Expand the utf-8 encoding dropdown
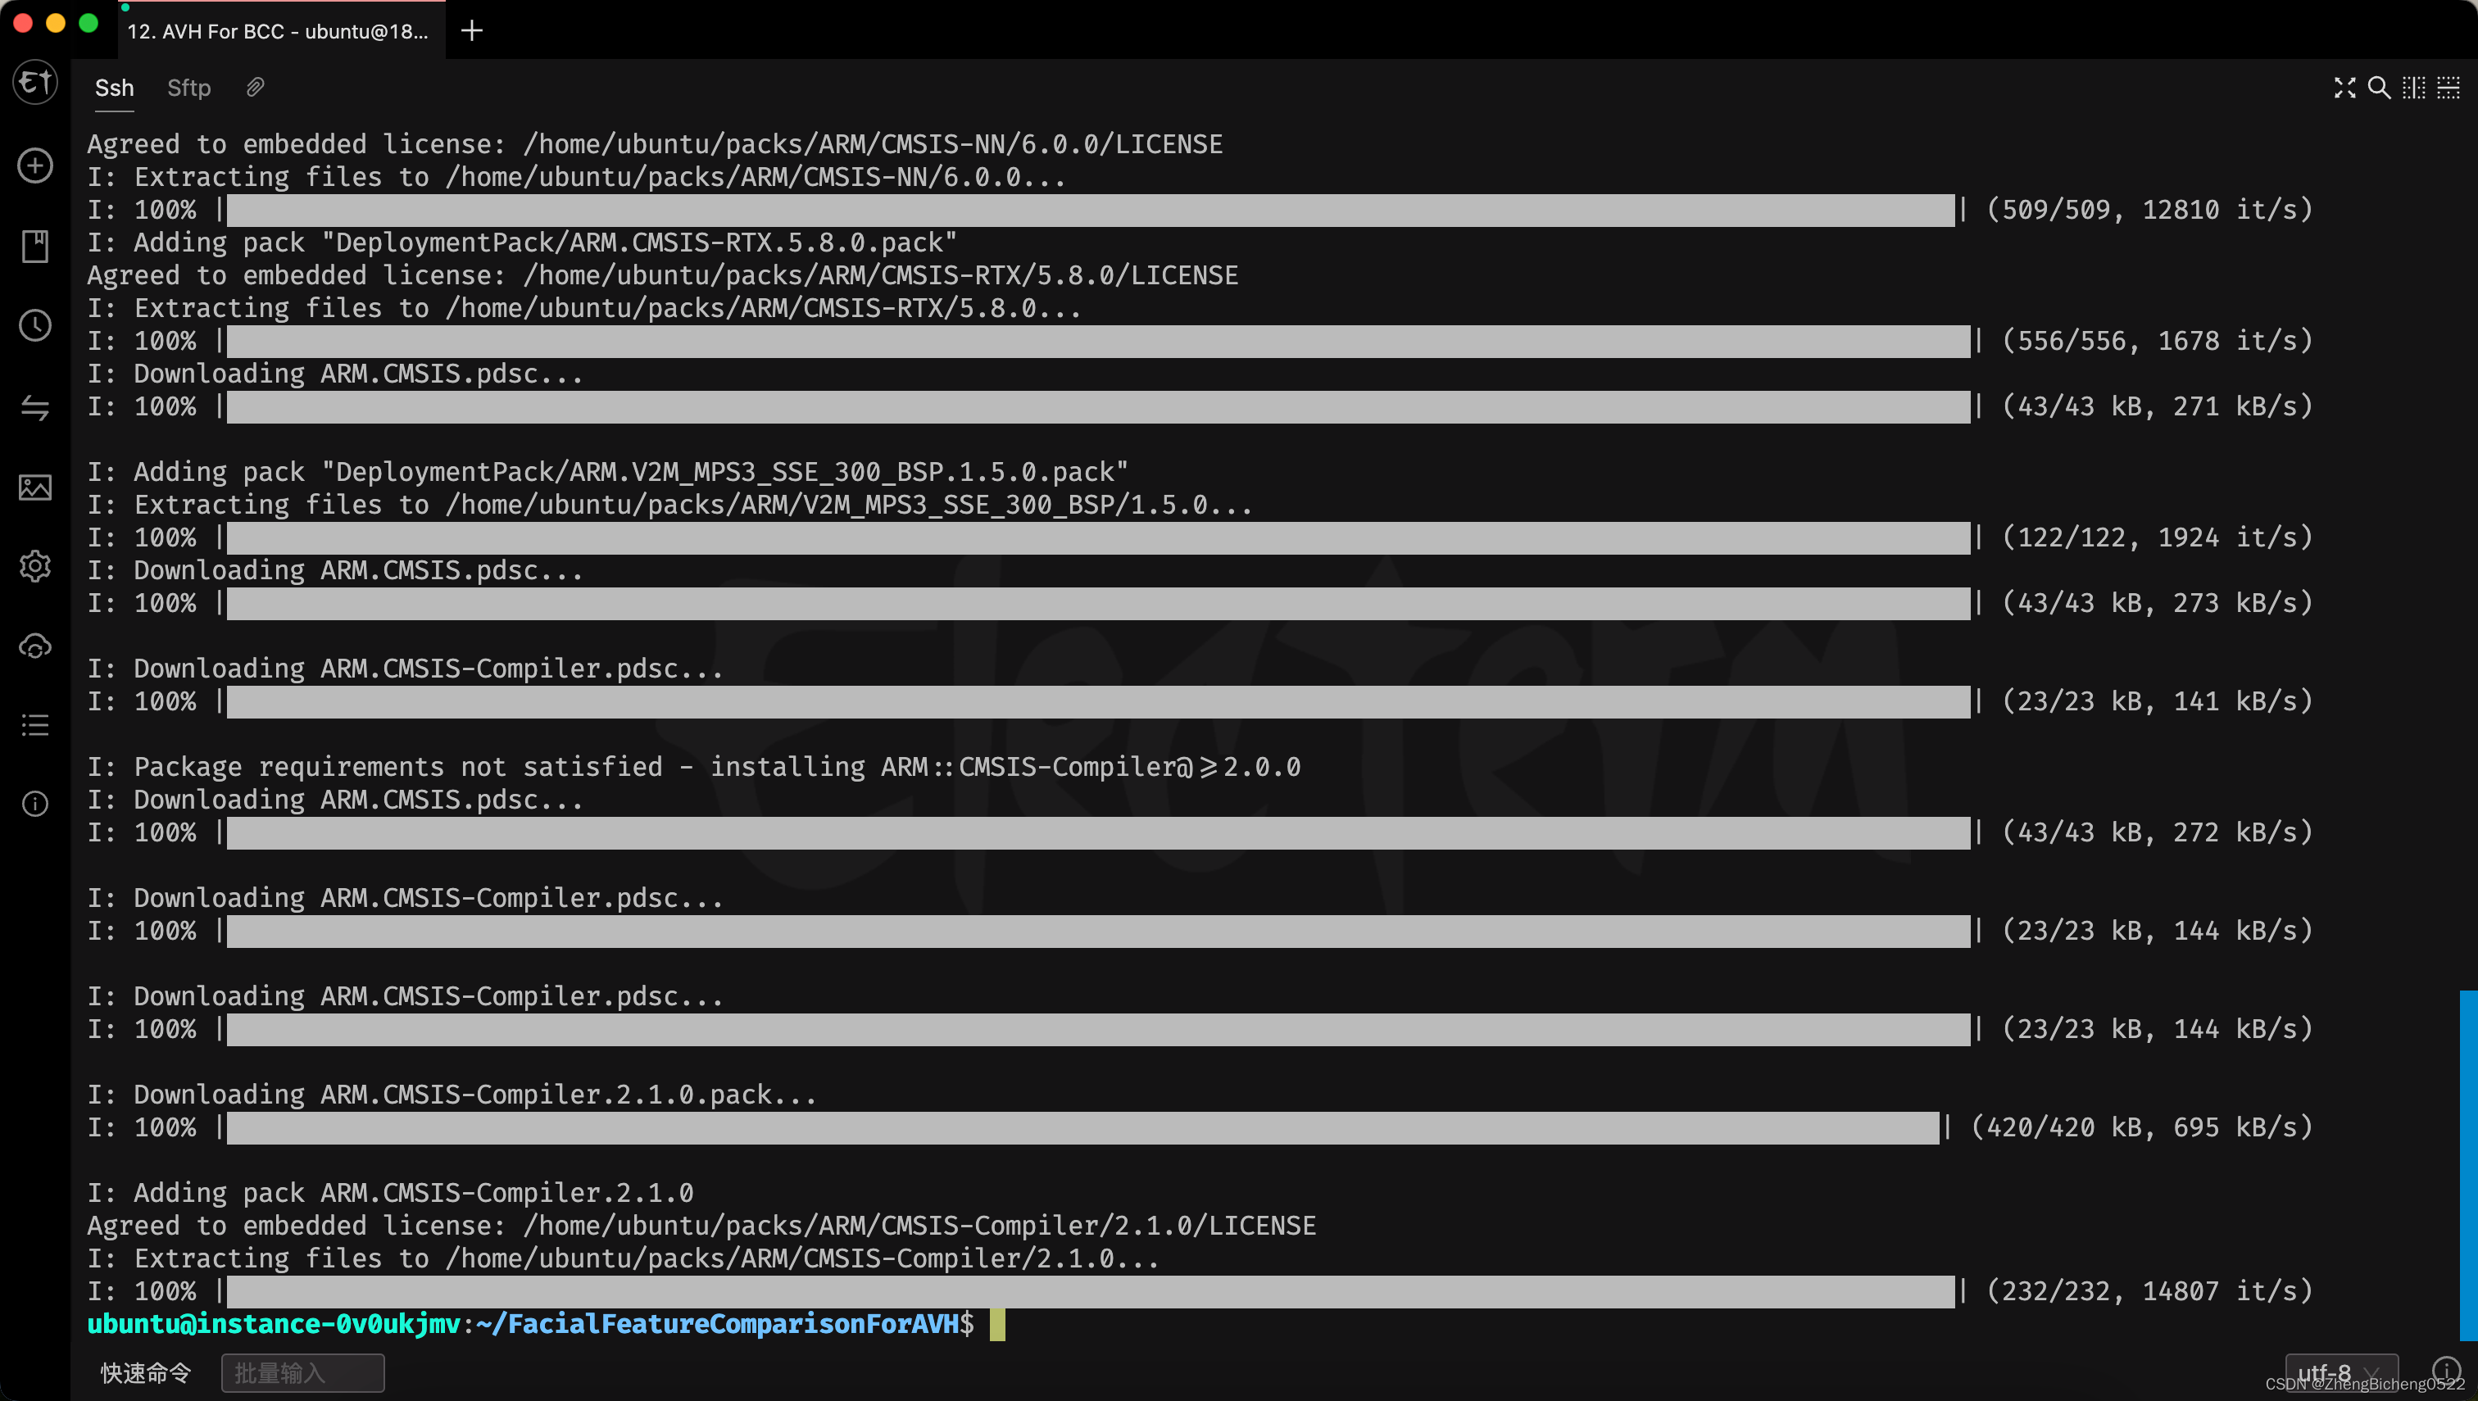This screenshot has height=1401, width=2478. pos(2340,1372)
